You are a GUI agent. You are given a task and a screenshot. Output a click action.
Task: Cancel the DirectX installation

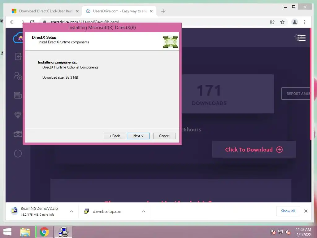tap(164, 136)
